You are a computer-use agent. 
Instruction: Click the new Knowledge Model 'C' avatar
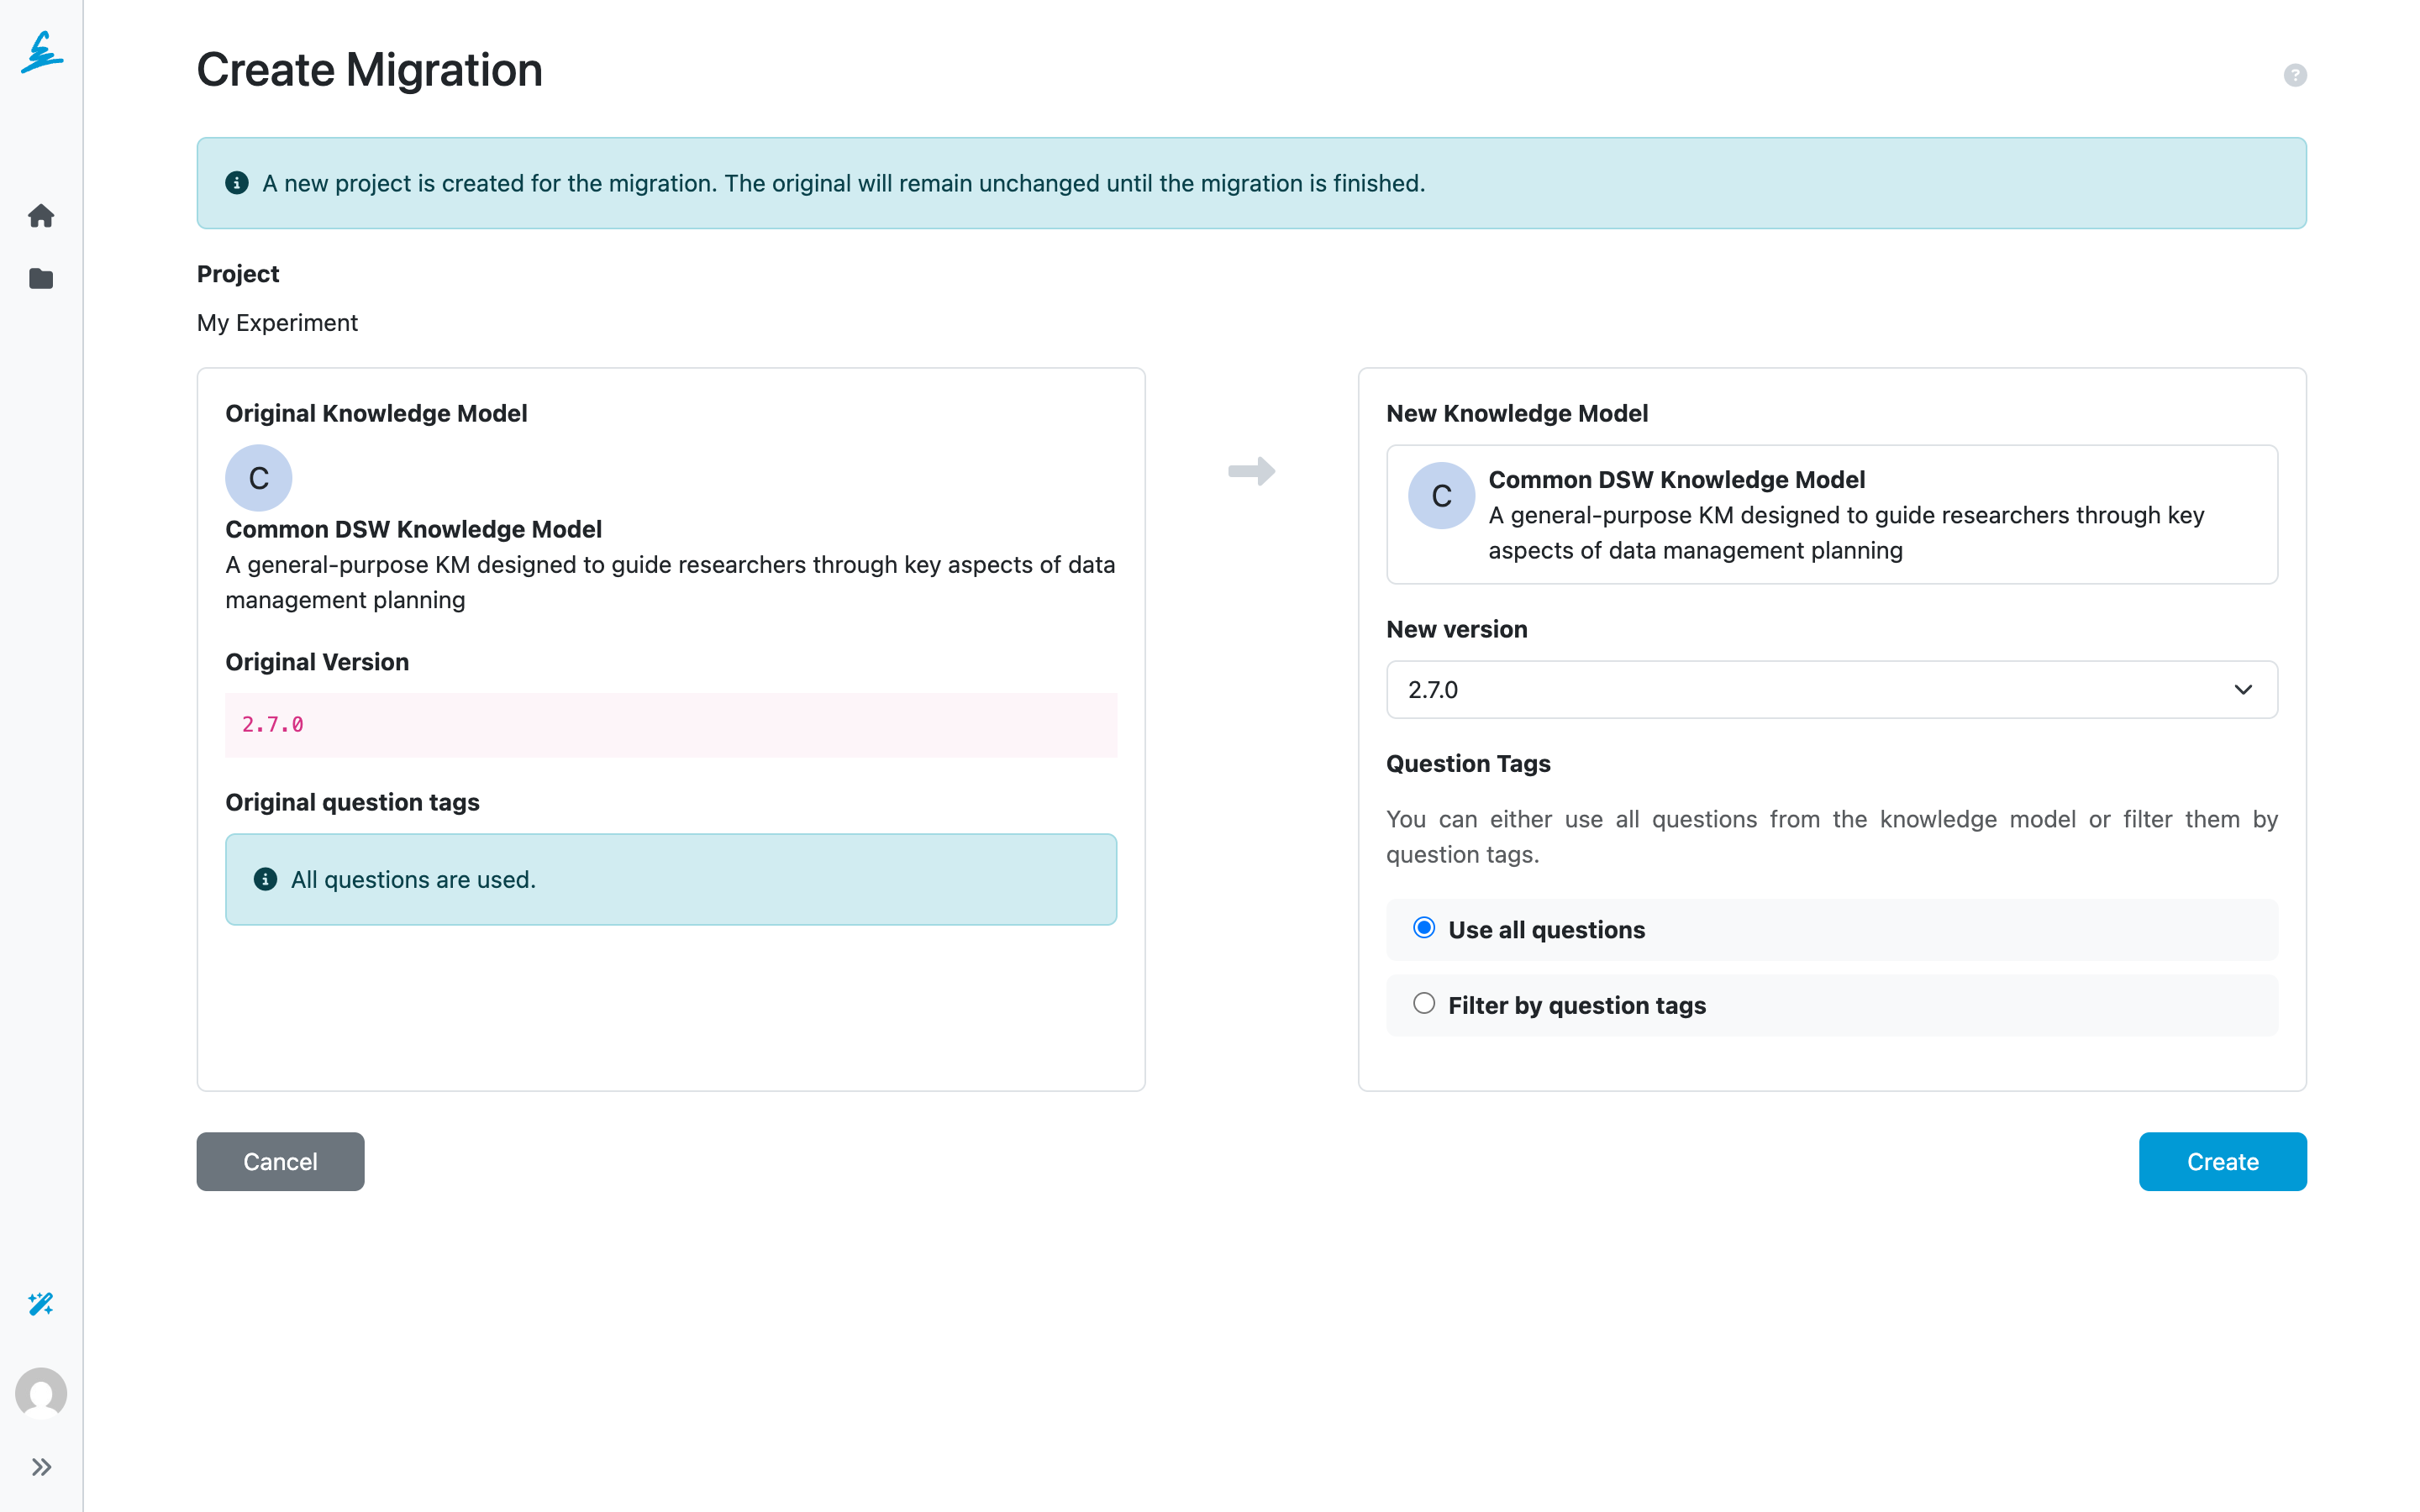[1441, 496]
